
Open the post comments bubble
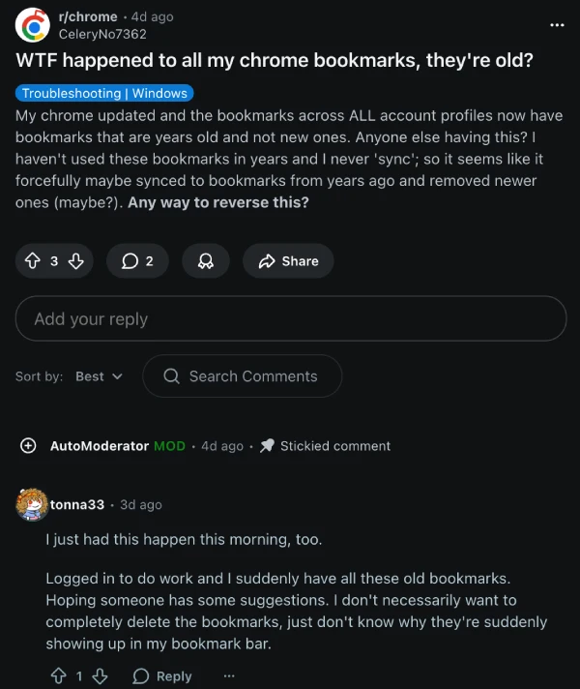137,261
